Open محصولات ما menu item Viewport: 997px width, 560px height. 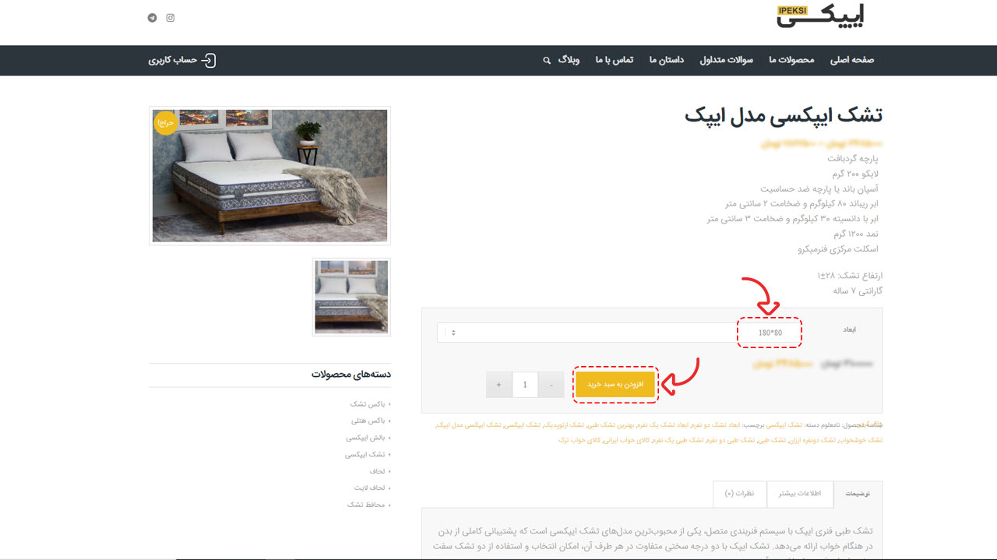(x=791, y=60)
